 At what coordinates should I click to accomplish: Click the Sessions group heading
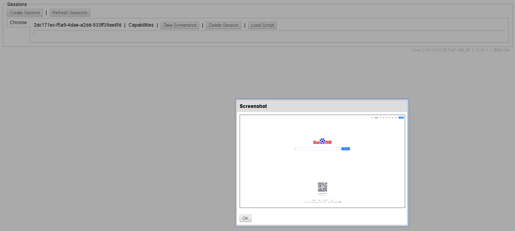click(x=17, y=4)
